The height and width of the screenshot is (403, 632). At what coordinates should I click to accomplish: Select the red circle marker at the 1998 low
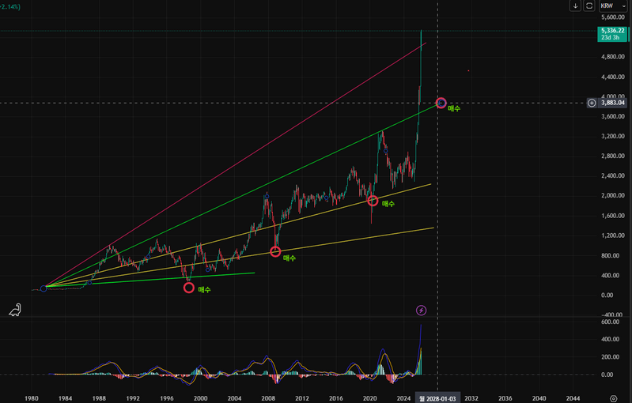point(188,288)
